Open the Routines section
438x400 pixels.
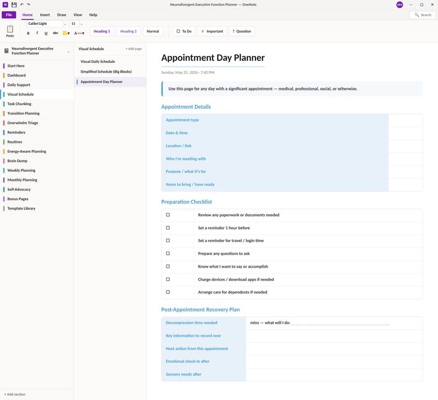tap(37, 142)
